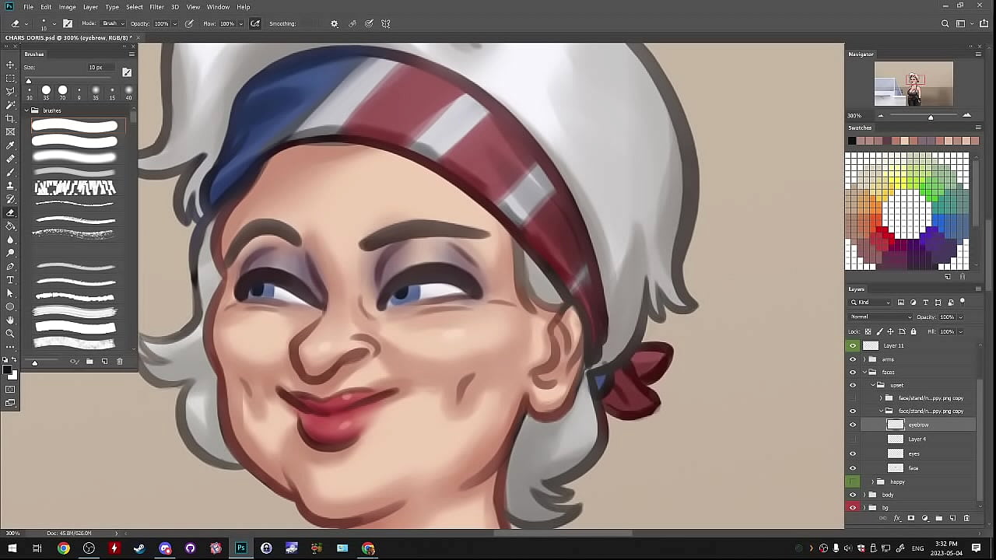Viewport: 996px width, 560px height.
Task: Select the Move tool
Action: [x=10, y=65]
